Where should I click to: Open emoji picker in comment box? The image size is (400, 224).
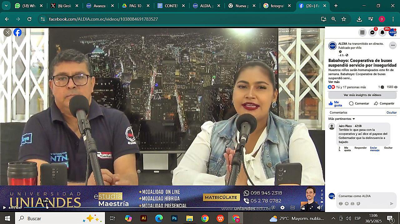(x=347, y=204)
